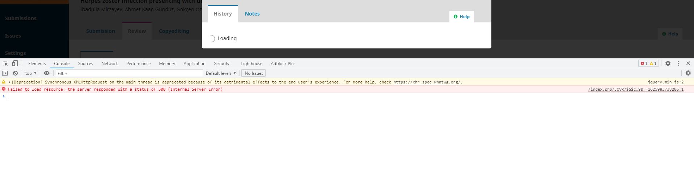Click the No Issues button
Image resolution: width=694 pixels, height=172 pixels.
point(254,73)
